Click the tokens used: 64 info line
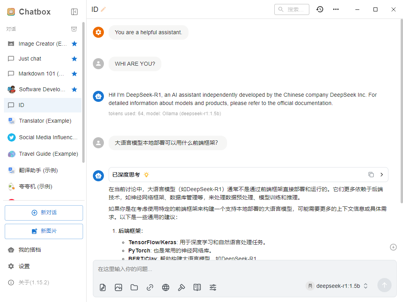The height and width of the screenshot is (302, 403). [165, 114]
